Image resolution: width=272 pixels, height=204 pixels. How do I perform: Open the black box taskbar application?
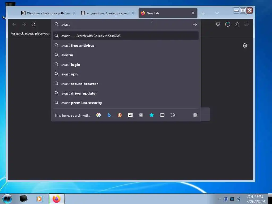pos(24,199)
